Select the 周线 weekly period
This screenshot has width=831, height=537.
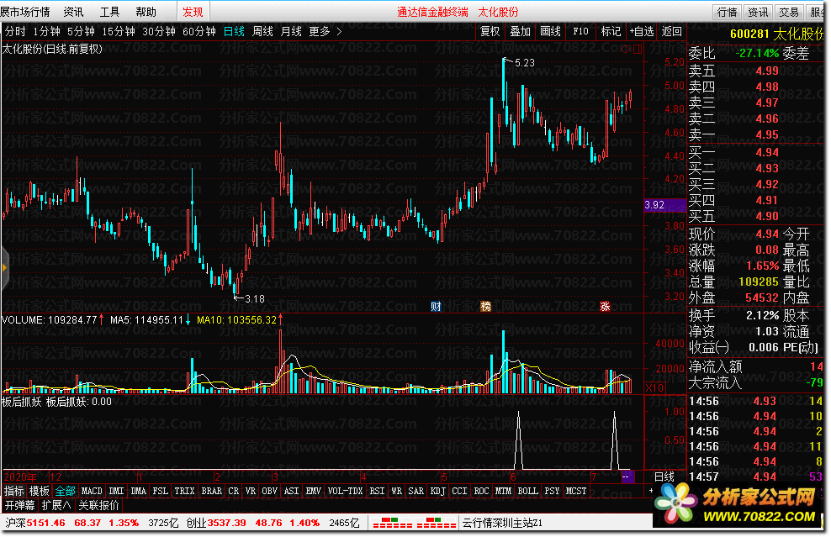[x=262, y=32]
